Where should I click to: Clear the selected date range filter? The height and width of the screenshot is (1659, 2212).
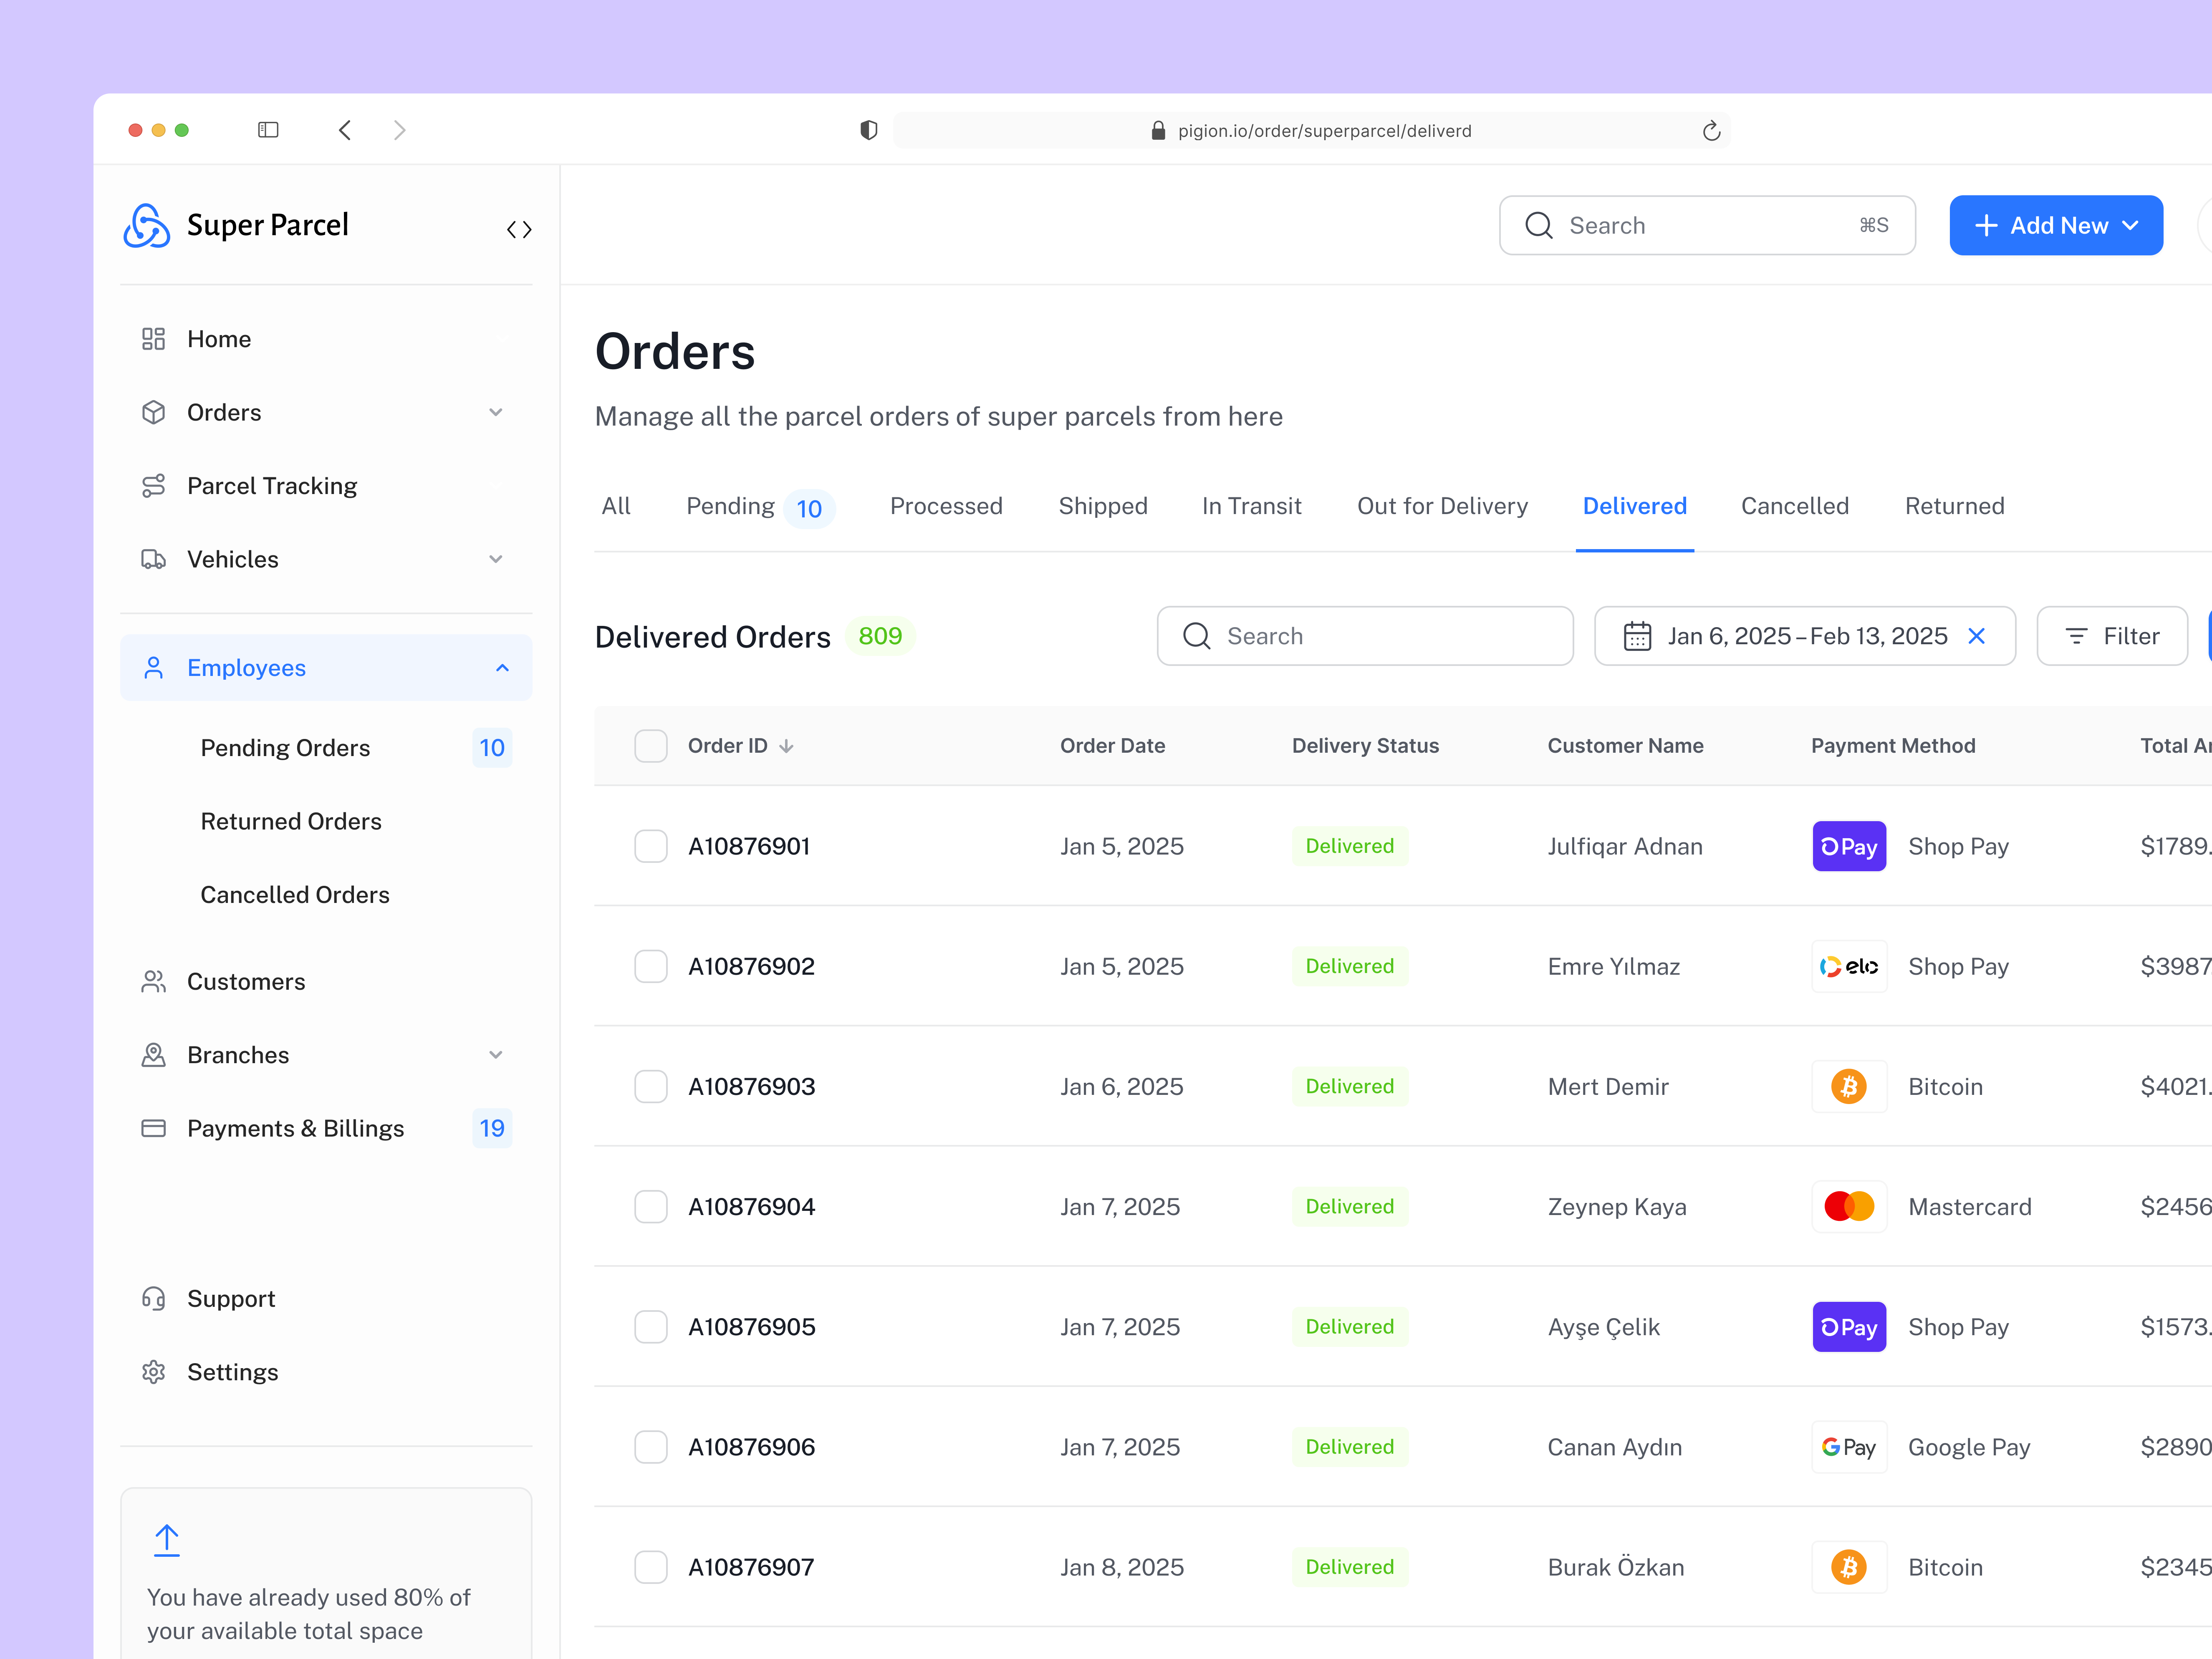(1977, 636)
